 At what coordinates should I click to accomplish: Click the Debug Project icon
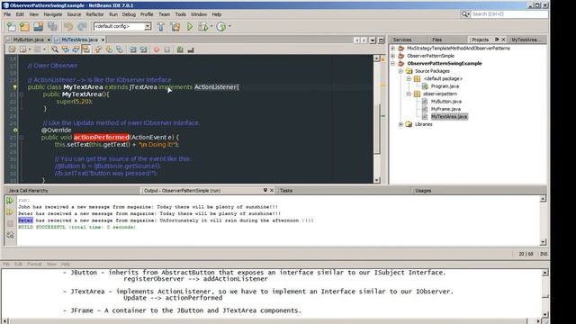(x=202, y=26)
